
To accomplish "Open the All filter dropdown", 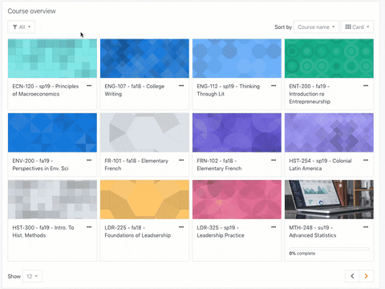I will click(x=22, y=27).
